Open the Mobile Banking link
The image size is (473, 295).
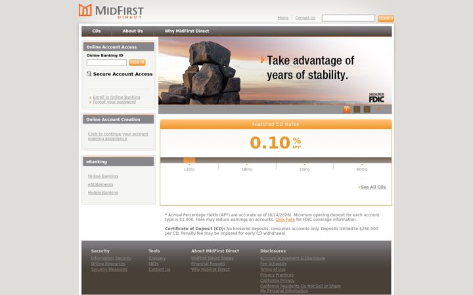(x=103, y=192)
